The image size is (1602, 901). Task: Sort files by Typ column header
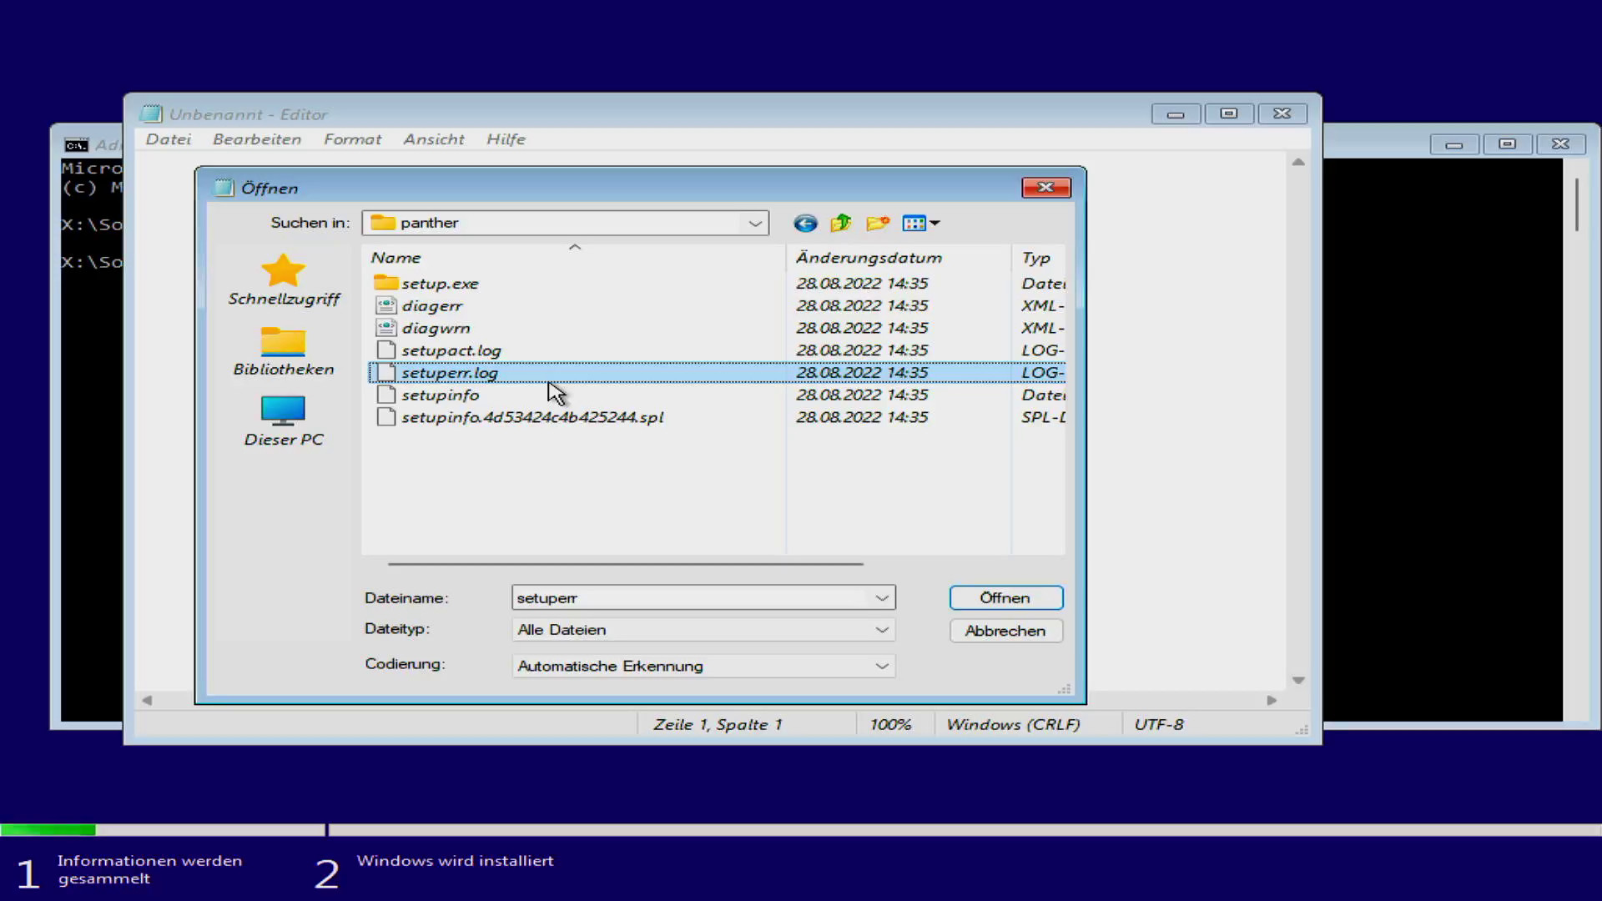point(1039,258)
